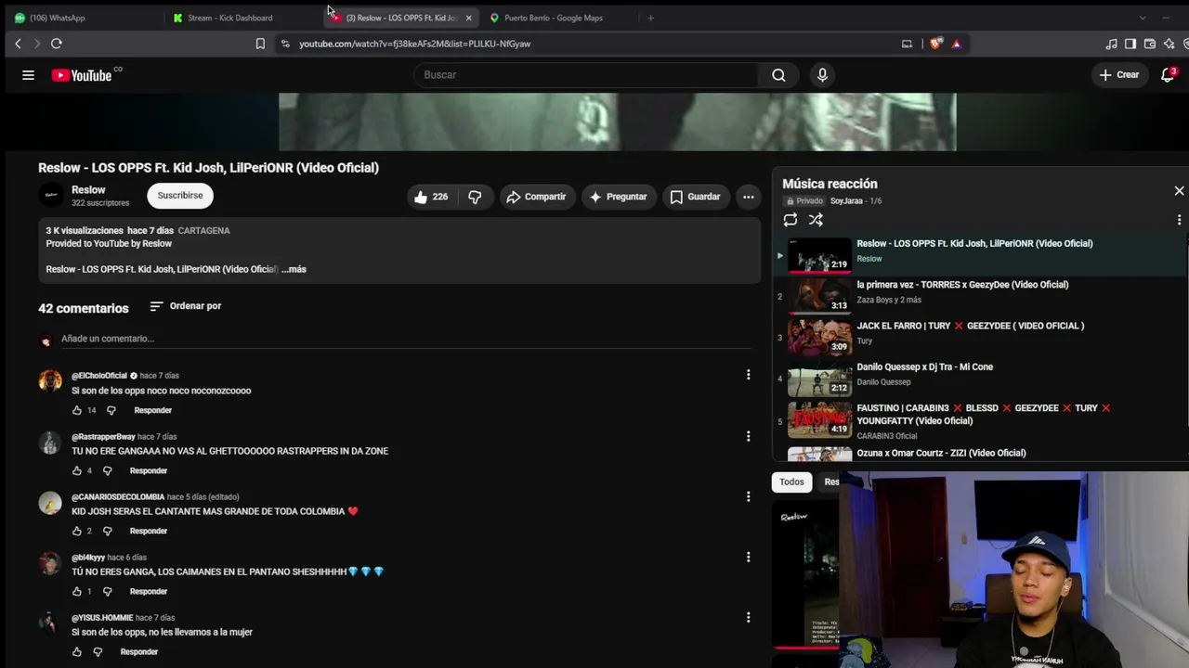Dislike the comment by @RastrapperBway

[x=107, y=470]
